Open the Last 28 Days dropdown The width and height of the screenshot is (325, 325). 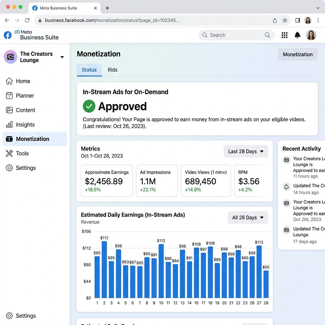click(246, 151)
